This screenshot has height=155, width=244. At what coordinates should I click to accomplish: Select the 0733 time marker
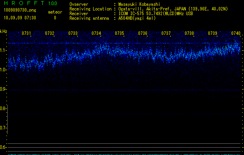coord(73,34)
